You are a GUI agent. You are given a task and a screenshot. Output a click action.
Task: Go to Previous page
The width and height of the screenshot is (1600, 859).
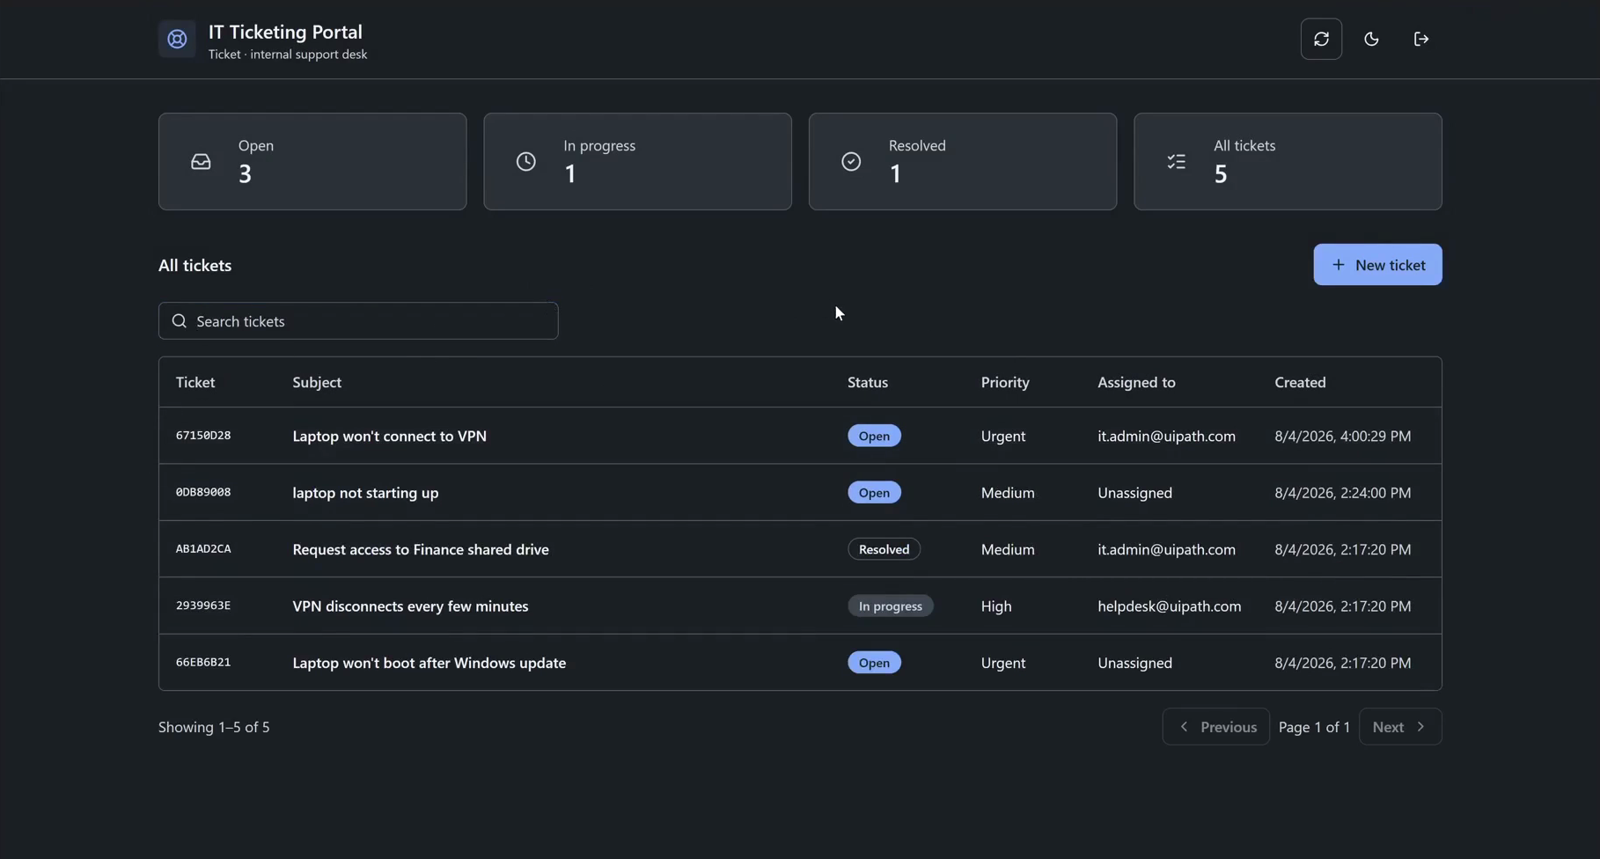(1215, 727)
